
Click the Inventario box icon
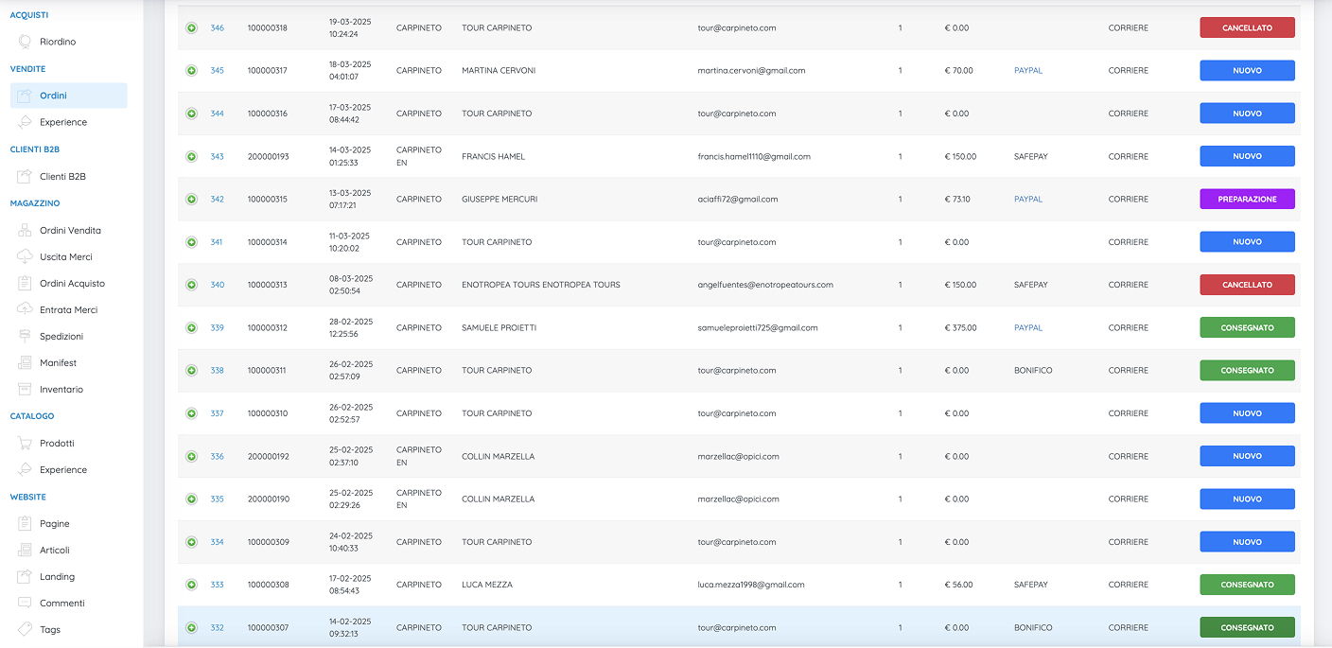(25, 389)
